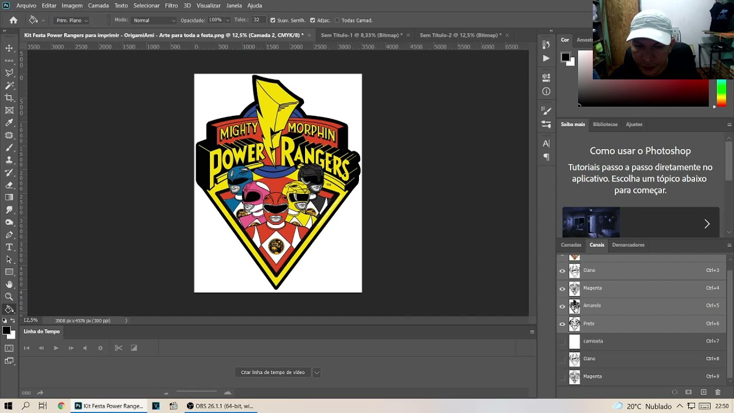The height and width of the screenshot is (413, 734).
Task: Open the tutorial card arrow
Action: tap(706, 224)
